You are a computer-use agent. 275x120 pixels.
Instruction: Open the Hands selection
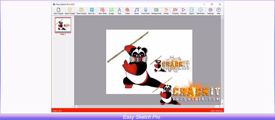coord(166,11)
